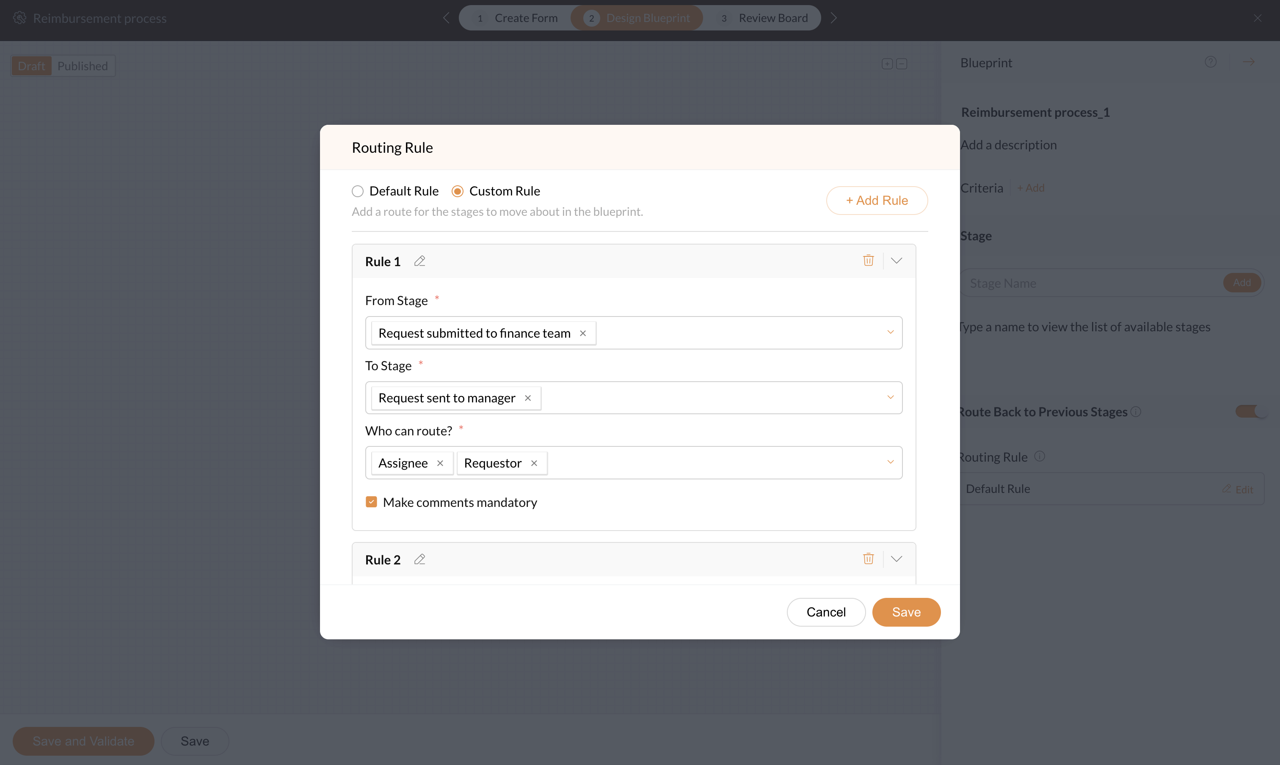Save the routing rule dialog
Viewport: 1280px width, 765px height.
905,612
